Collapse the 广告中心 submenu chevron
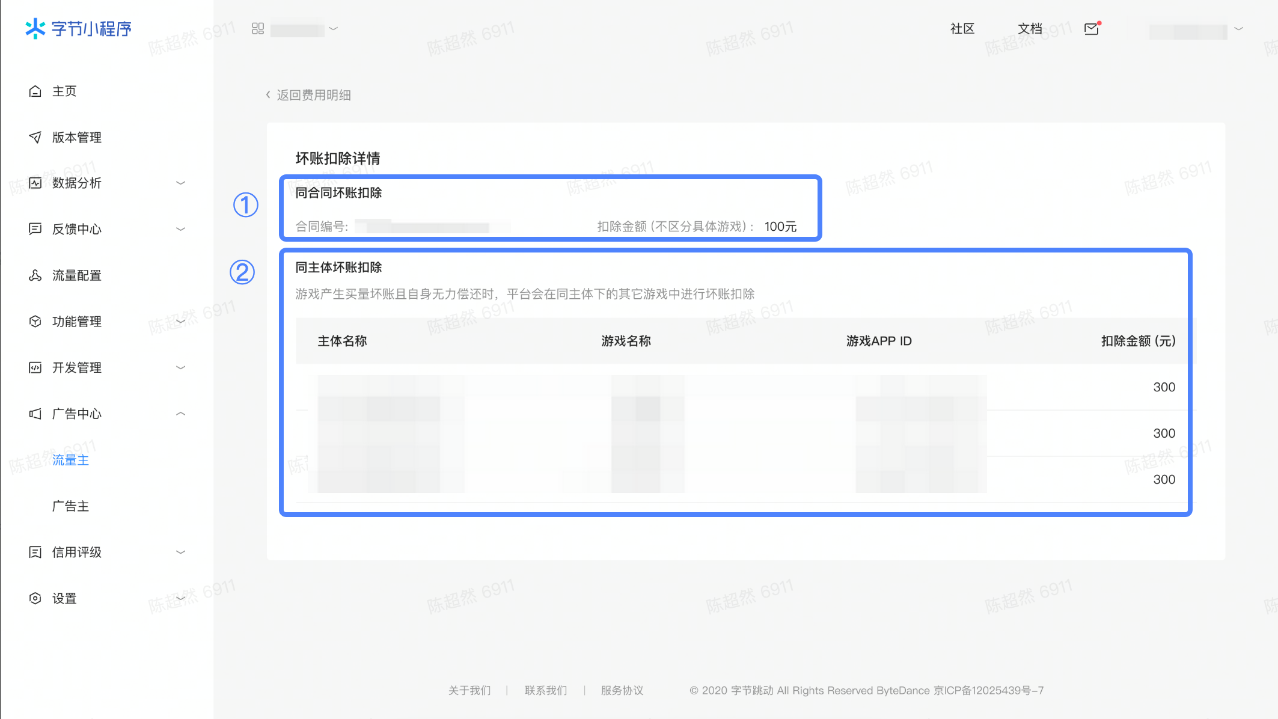 [x=180, y=414]
